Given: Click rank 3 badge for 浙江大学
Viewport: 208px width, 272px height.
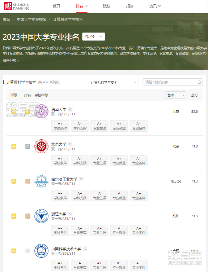Looking at the screenshot, I should point(28,216).
